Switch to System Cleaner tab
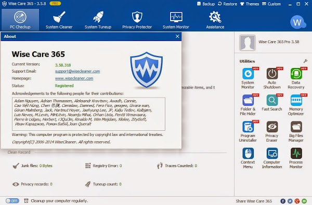Image resolution: width=312 pixels, height=205 pixels. [x=59, y=20]
